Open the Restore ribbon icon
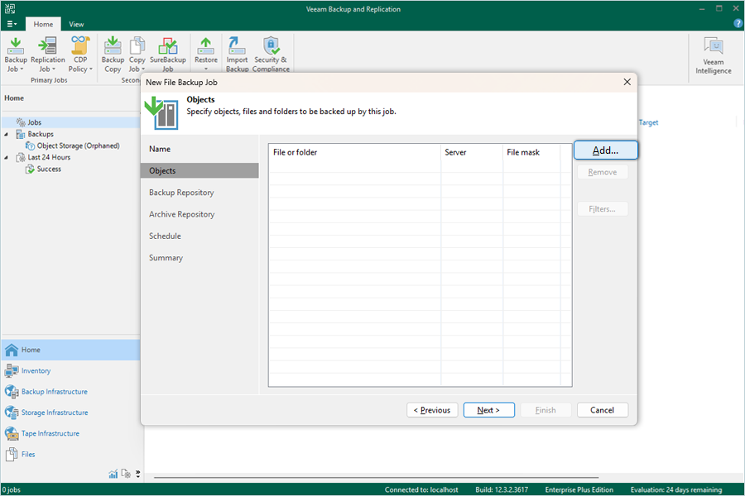Image resolution: width=745 pixels, height=496 pixels. [x=206, y=54]
